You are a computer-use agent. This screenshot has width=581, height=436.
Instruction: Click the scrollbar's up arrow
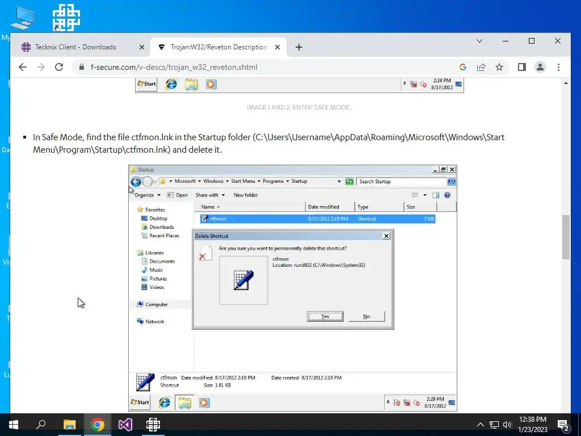tap(566, 83)
